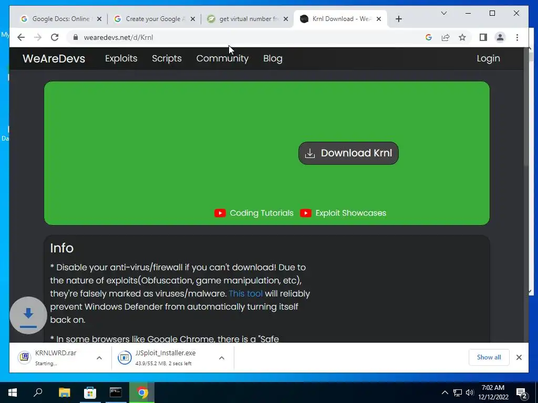Click the Download Krnl button

348,153
